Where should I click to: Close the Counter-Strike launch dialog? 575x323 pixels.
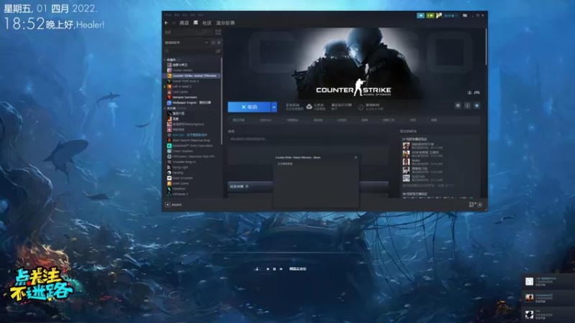pos(356,157)
